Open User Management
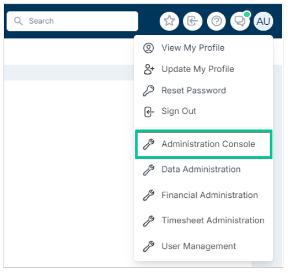This screenshot has width=288, height=273. pyautogui.click(x=204, y=246)
